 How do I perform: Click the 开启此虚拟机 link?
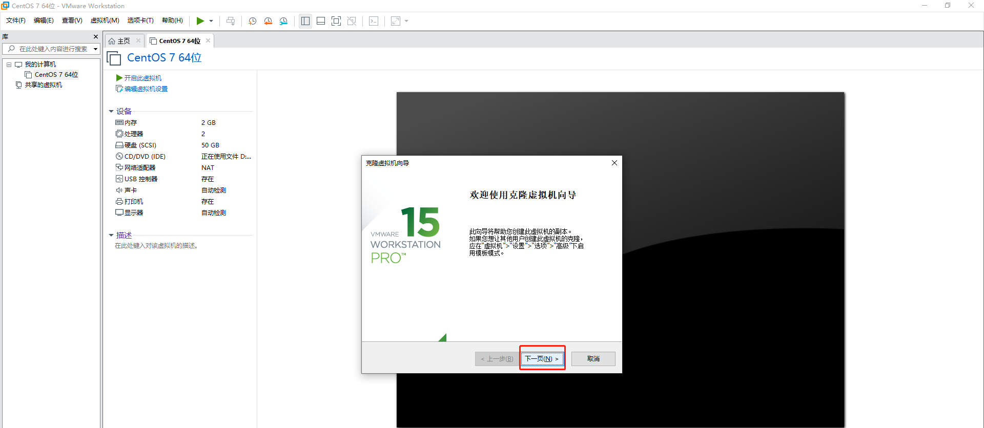pos(143,78)
